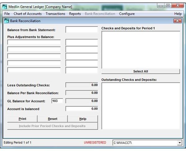Close the Bank Reconciliation inner window

(x=177, y=21)
